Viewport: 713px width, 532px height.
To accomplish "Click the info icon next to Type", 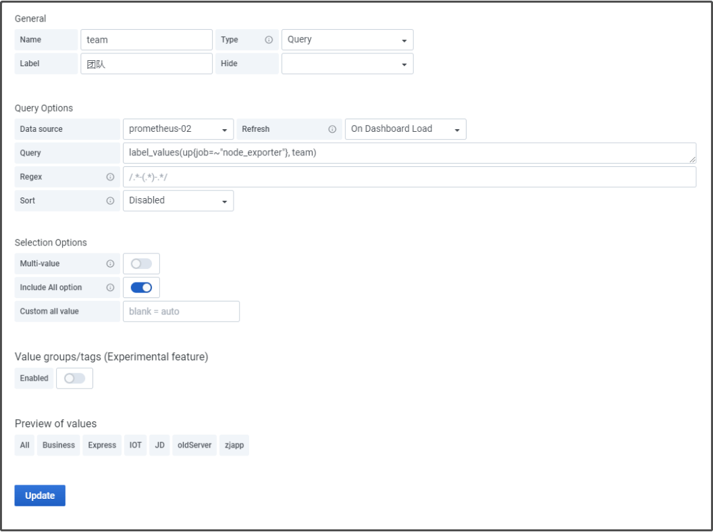I will pos(269,40).
